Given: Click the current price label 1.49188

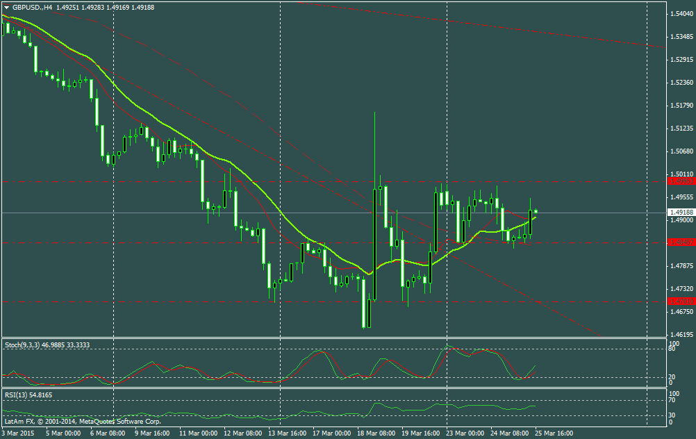Looking at the screenshot, I should [x=680, y=212].
